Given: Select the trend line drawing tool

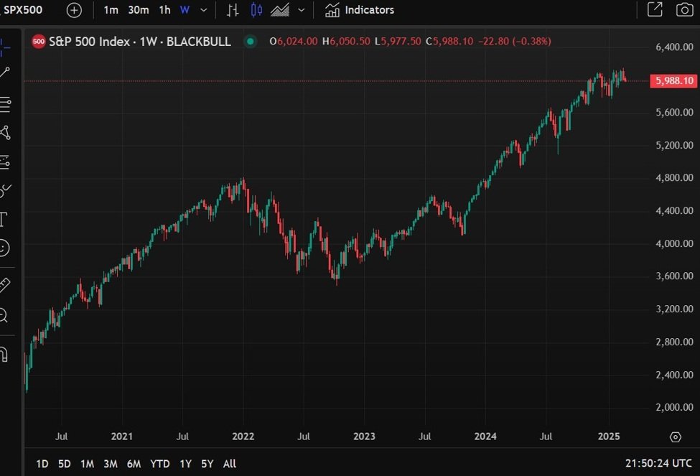Looking at the screenshot, I should (x=5, y=72).
